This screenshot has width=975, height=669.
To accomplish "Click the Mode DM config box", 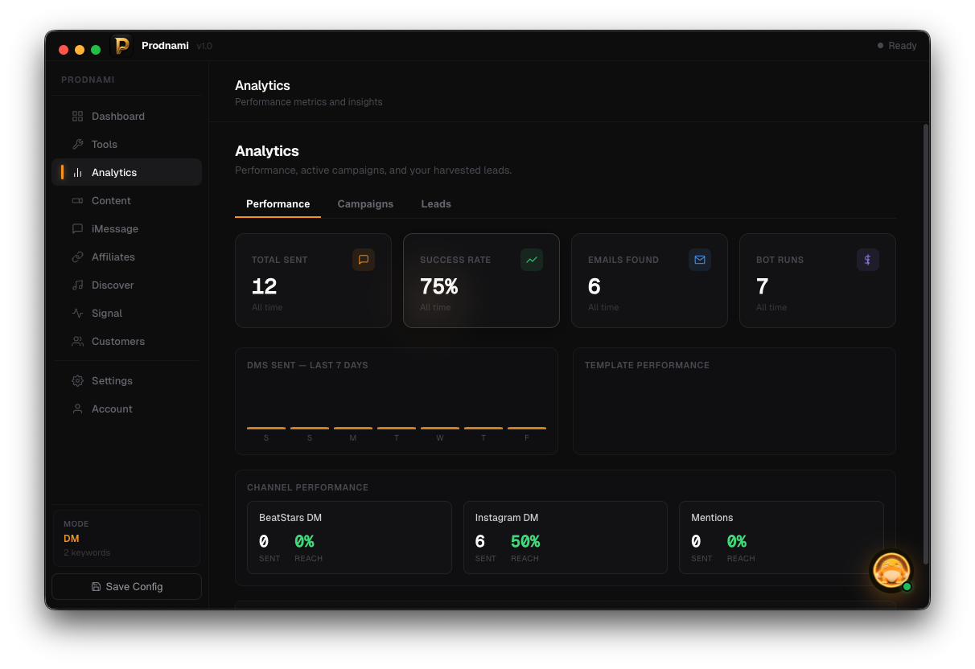I will [127, 539].
